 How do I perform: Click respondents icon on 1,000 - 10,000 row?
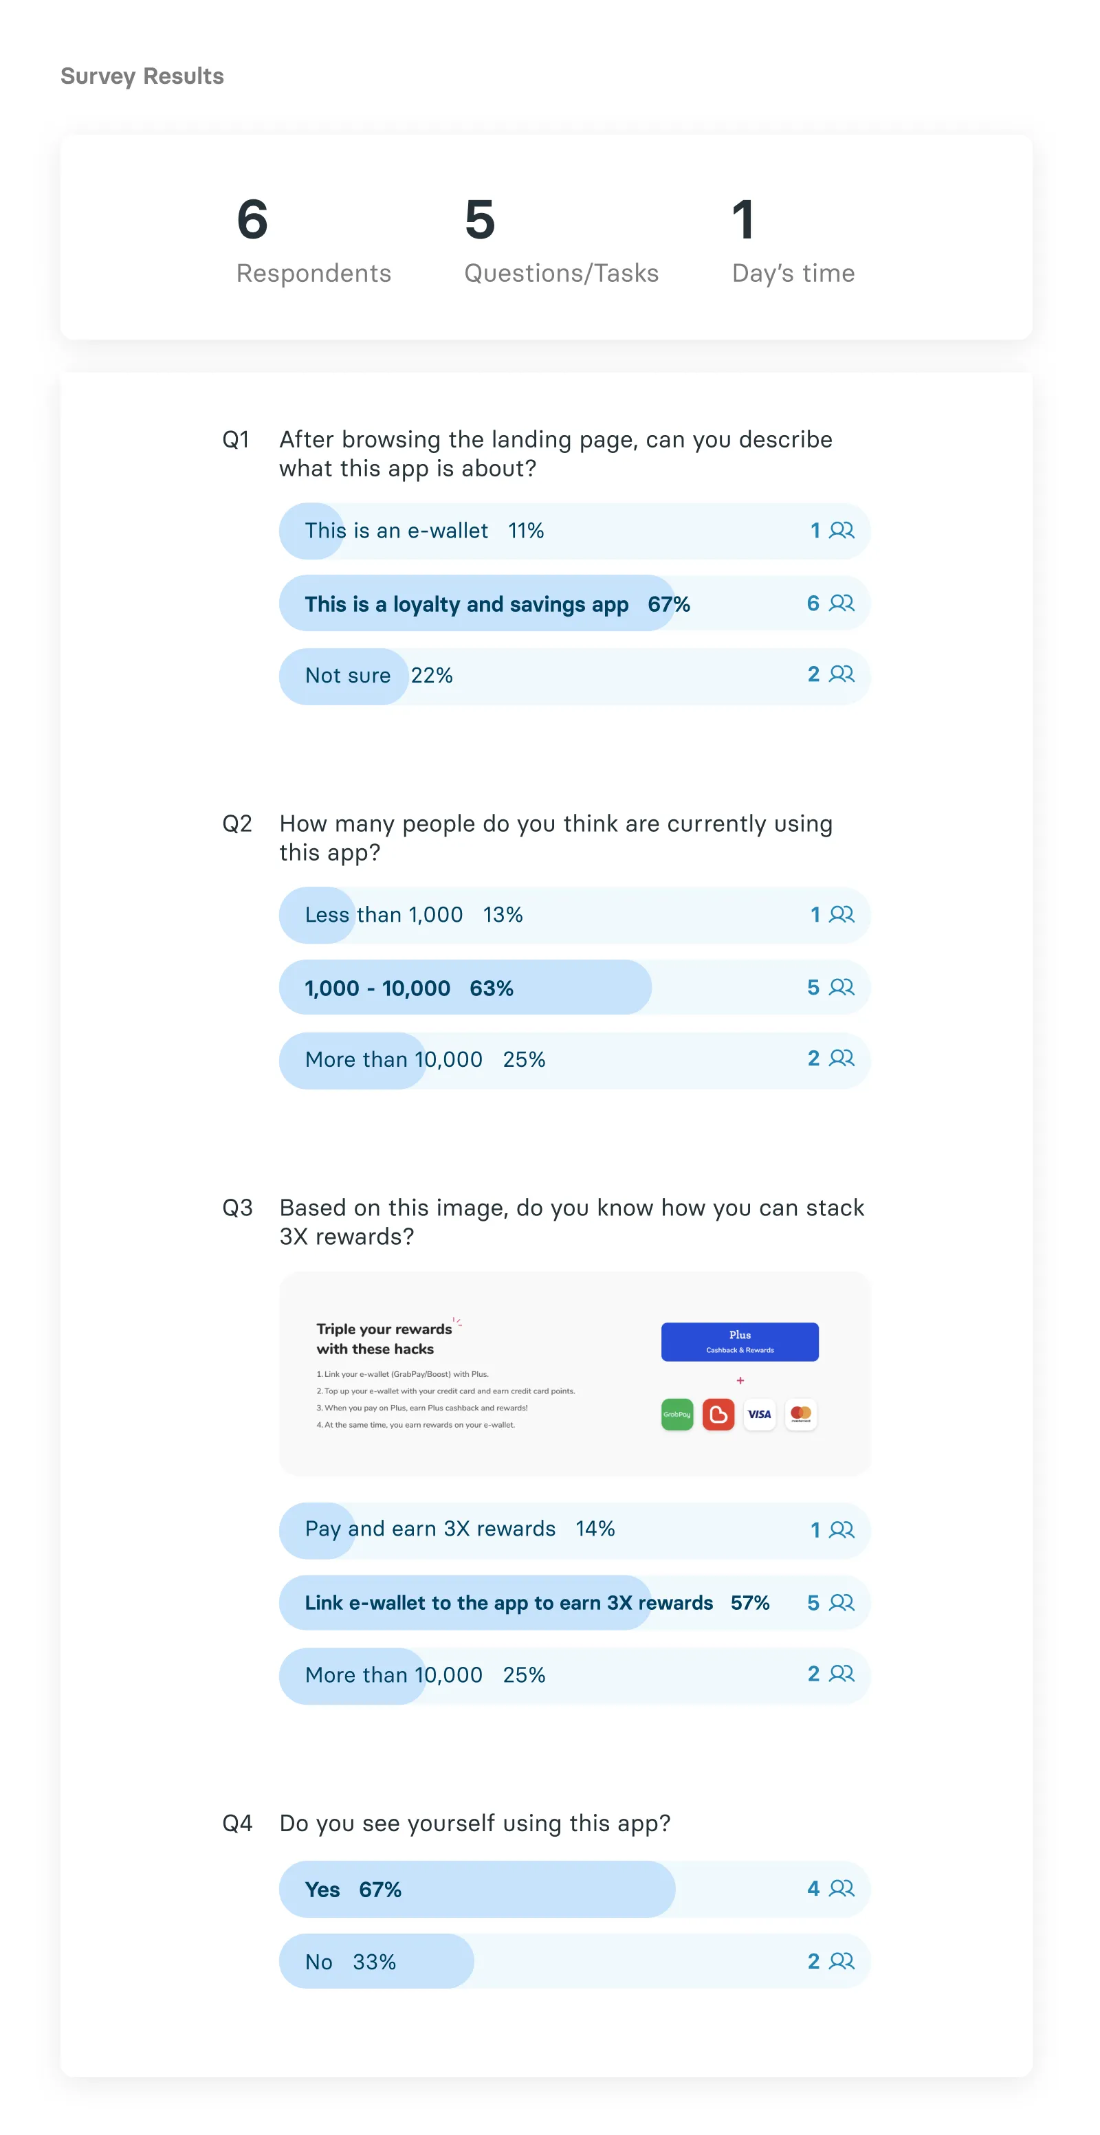[x=841, y=987]
